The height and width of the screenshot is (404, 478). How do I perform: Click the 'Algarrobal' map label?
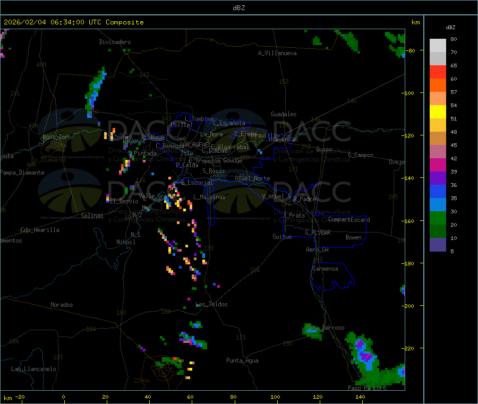[233, 147]
